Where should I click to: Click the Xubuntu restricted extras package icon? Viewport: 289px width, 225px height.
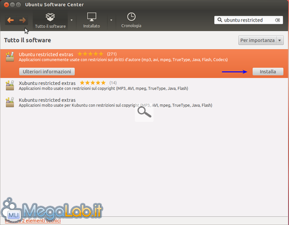[x=10, y=86]
